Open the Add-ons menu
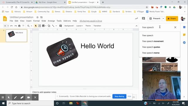Image resolution: width=188 pixels, height=106 pixels. tap(67, 21)
